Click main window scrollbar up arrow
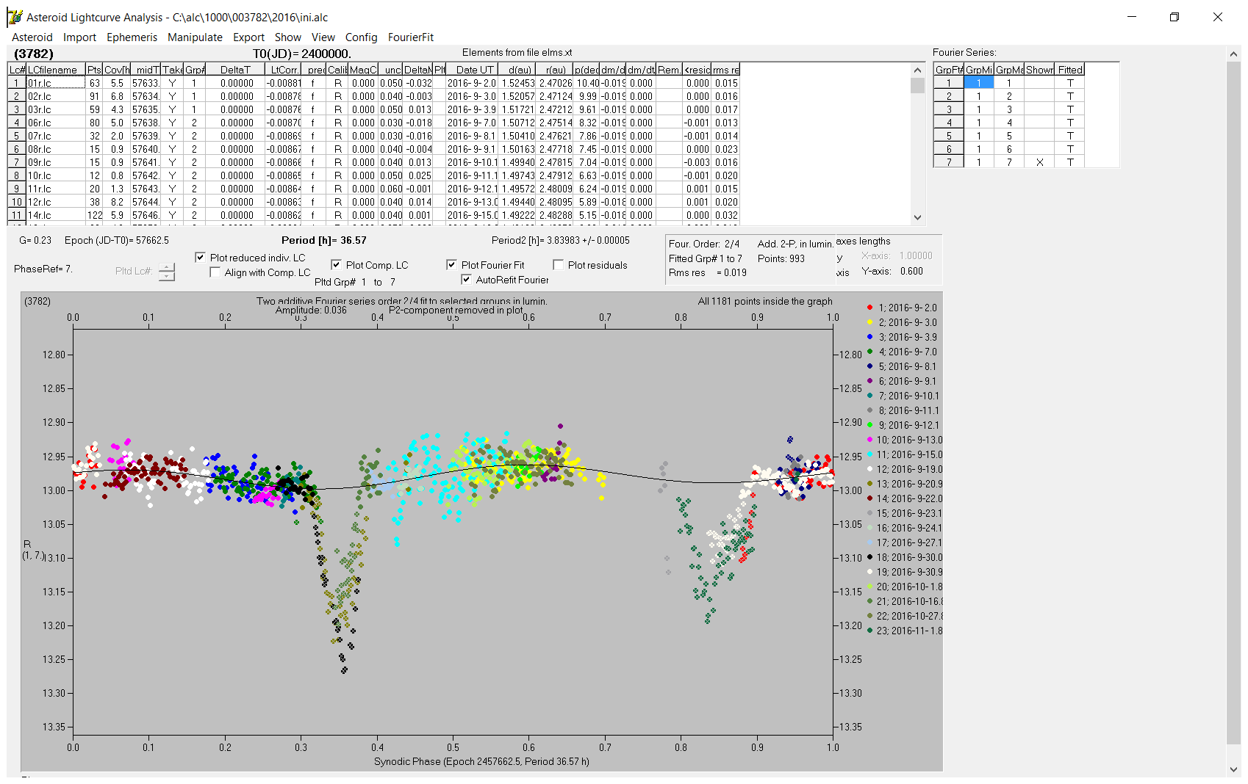This screenshot has height=784, width=1248. tap(1233, 53)
